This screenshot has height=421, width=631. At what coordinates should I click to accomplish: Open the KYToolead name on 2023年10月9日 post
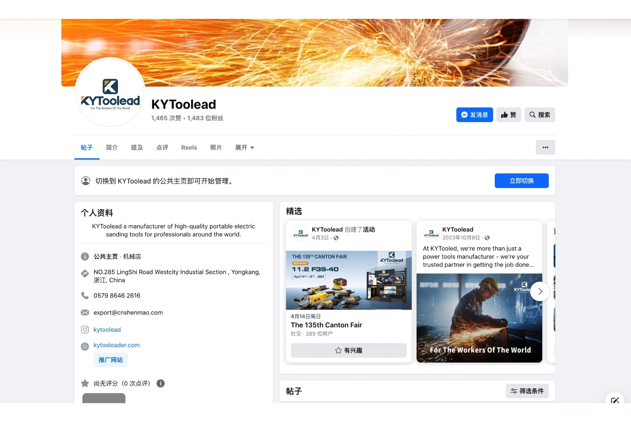458,229
